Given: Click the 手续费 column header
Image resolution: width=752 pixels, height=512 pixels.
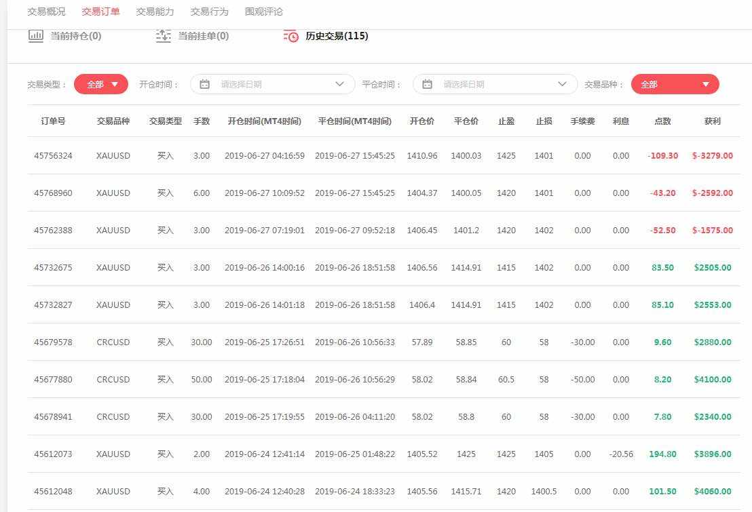Looking at the screenshot, I should [583, 121].
